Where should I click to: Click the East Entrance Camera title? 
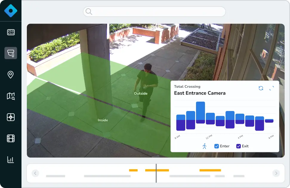coord(200,93)
